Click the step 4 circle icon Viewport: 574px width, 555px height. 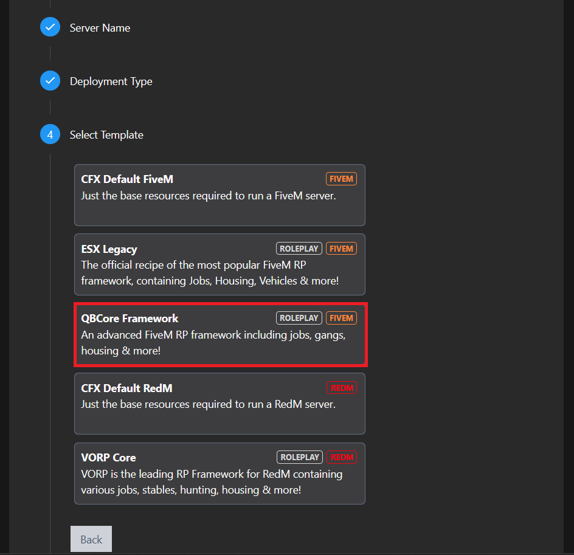(x=50, y=134)
